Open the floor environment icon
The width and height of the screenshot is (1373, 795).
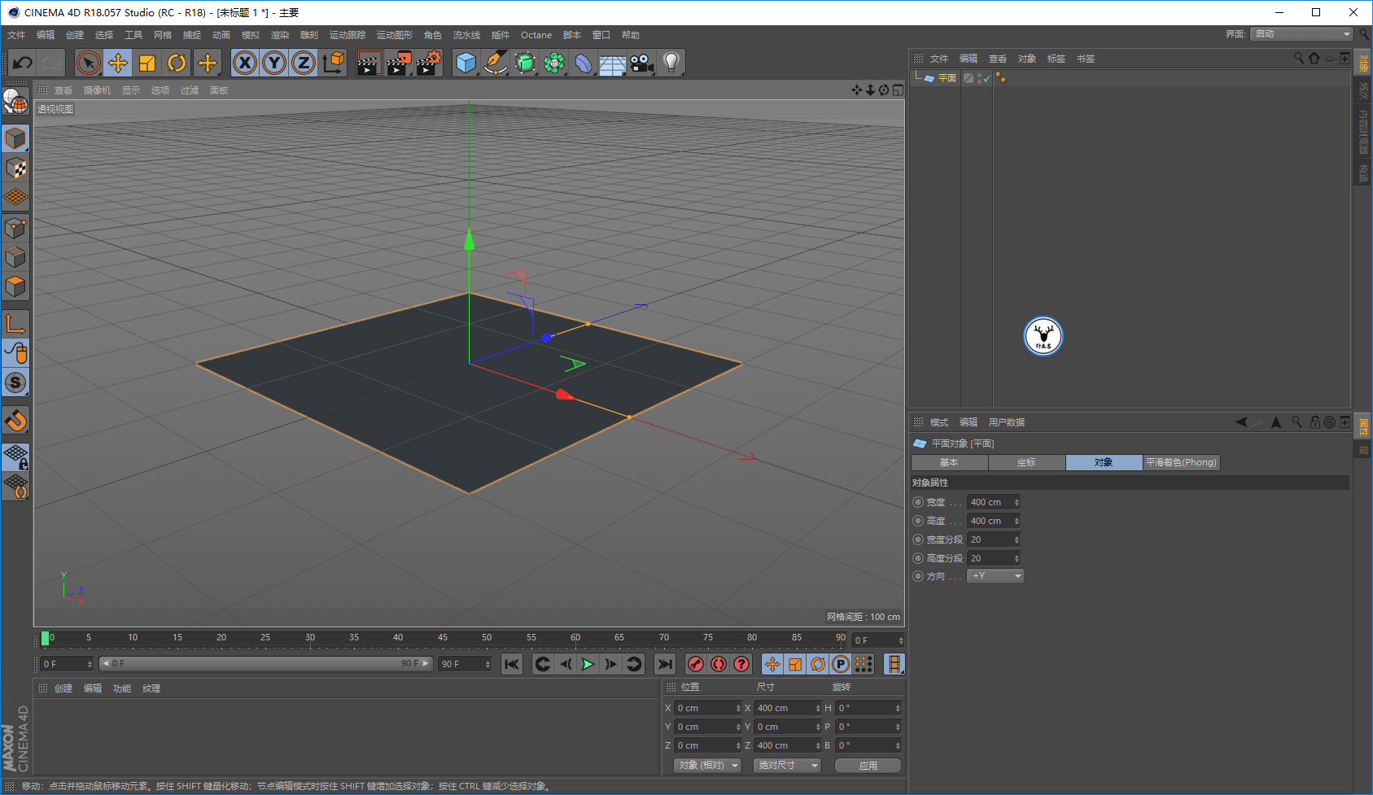tap(613, 63)
